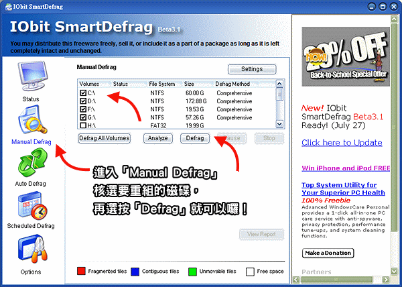The width and height of the screenshot is (402, 287).
Task: Click the View Report button
Action: tap(261, 234)
